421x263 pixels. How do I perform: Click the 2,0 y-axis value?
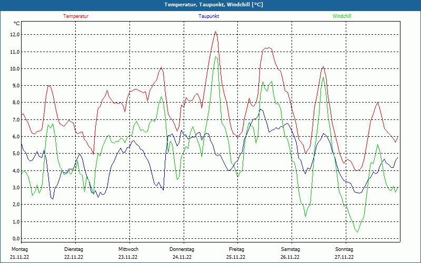16,205
